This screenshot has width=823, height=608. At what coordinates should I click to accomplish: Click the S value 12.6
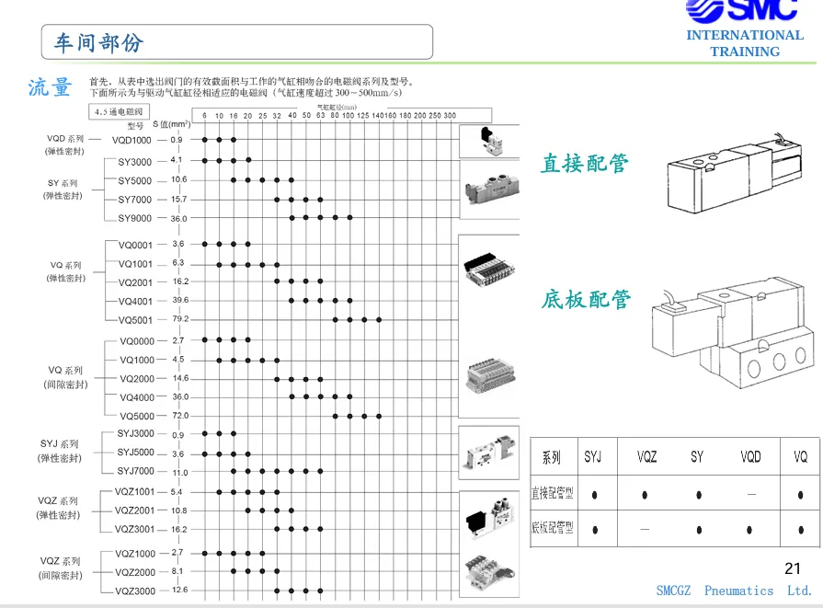tap(179, 590)
